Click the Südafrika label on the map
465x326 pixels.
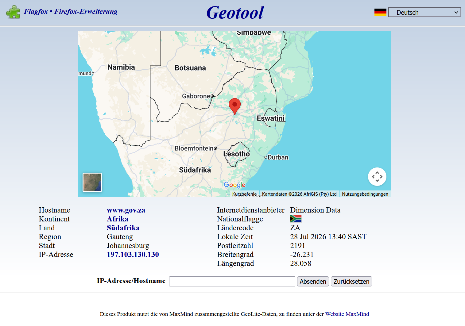pos(195,170)
